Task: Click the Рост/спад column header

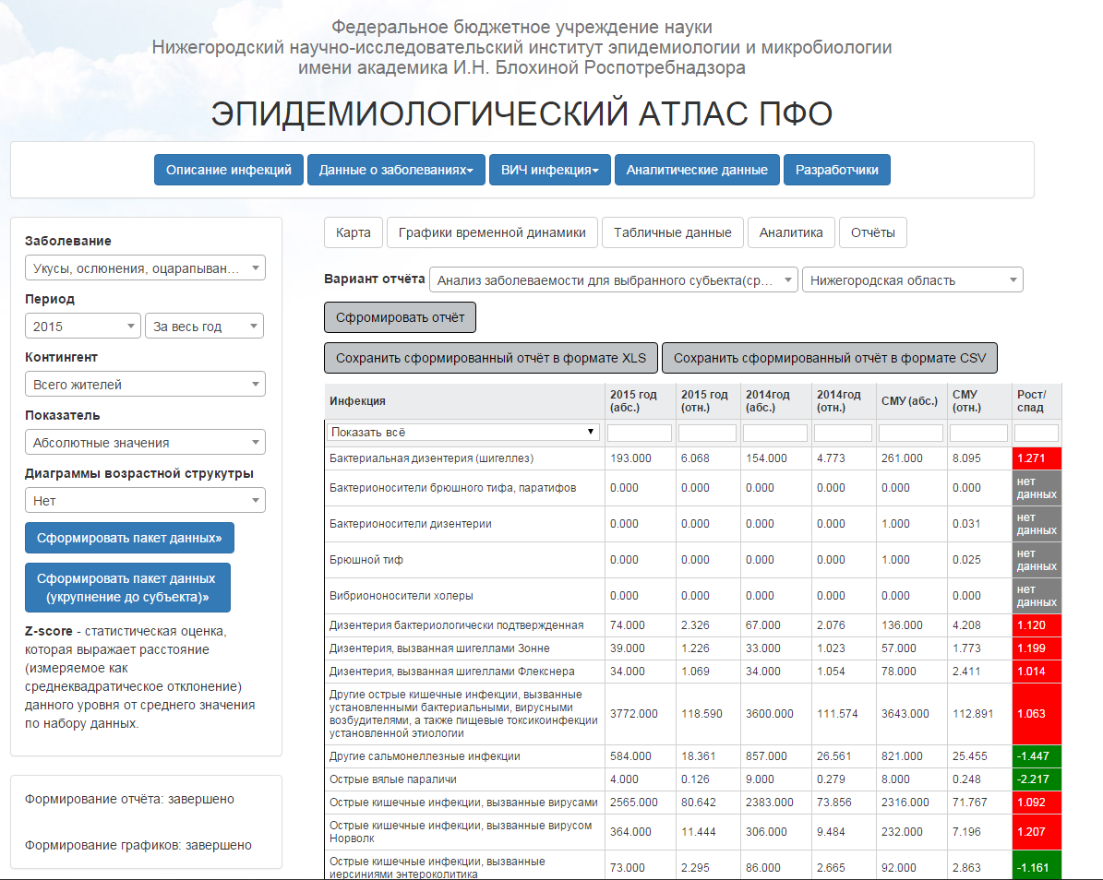Action: click(x=1037, y=401)
